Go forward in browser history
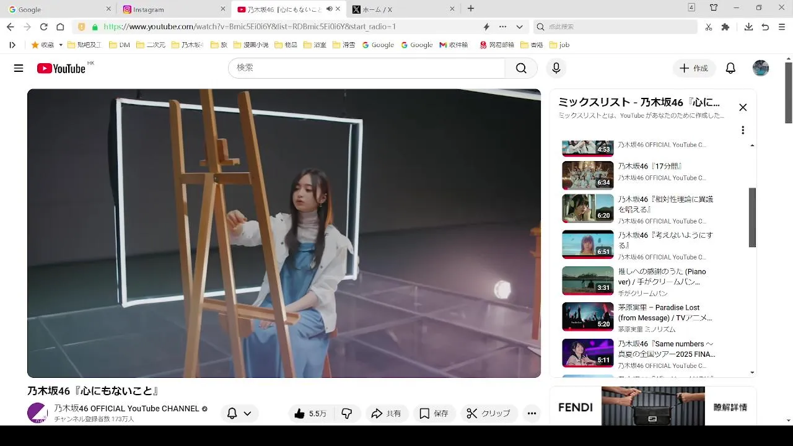 click(27, 27)
